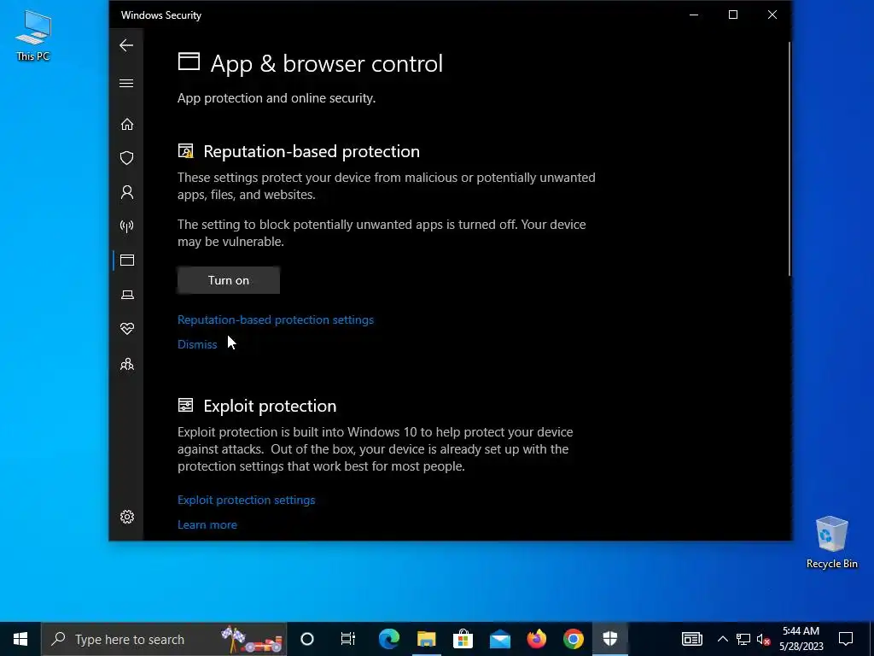Launch Microsoft Edge from the taskbar
This screenshot has height=656, width=874.
[x=389, y=639]
